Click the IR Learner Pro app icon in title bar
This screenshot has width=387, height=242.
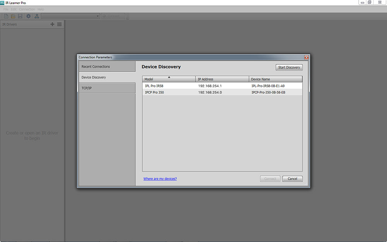[x=2, y=3]
